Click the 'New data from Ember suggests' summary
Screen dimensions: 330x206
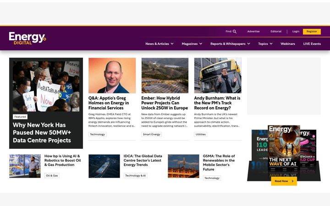click(x=165, y=120)
